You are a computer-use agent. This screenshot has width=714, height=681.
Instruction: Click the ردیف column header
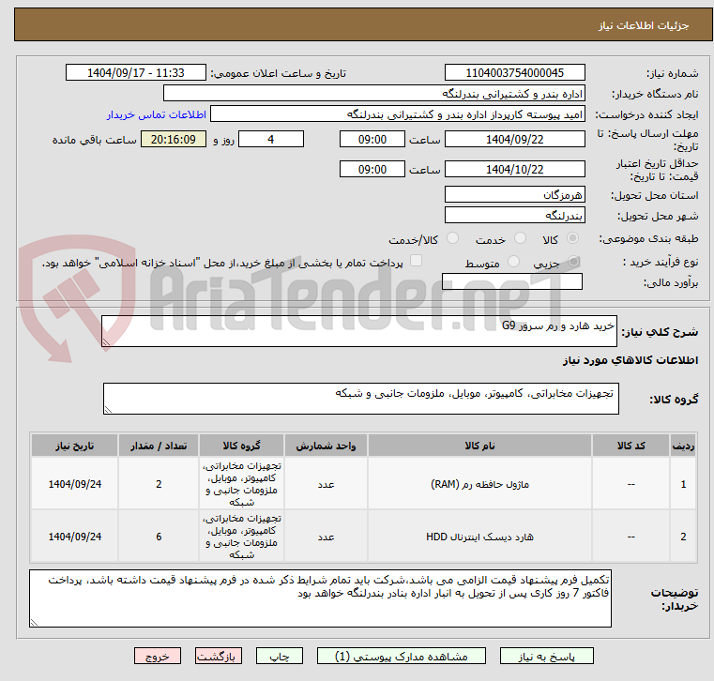(x=683, y=446)
